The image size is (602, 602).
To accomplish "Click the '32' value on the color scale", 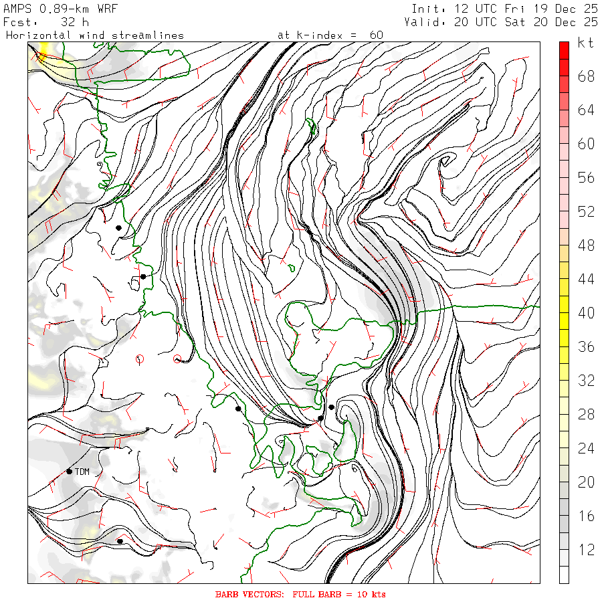I will coord(586,381).
